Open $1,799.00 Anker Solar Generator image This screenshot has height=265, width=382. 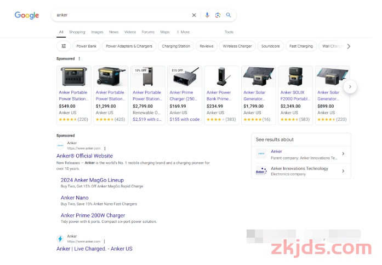point(259,76)
